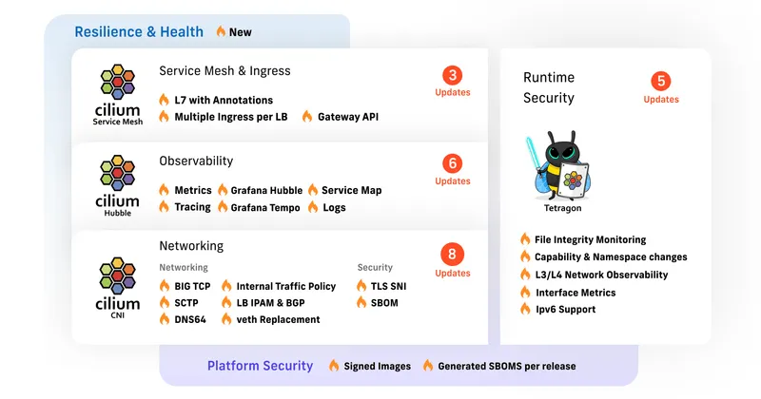Screen dimensions: 761x399
Task: Click the BIG TCP text
Action: [192, 286]
